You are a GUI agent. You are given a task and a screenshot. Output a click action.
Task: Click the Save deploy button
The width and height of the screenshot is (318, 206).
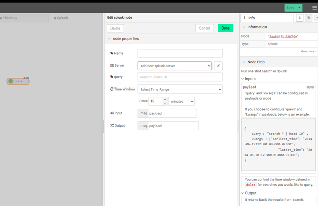point(290,8)
